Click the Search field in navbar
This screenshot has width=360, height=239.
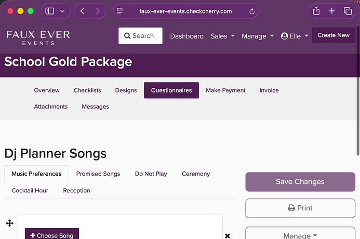(140, 36)
